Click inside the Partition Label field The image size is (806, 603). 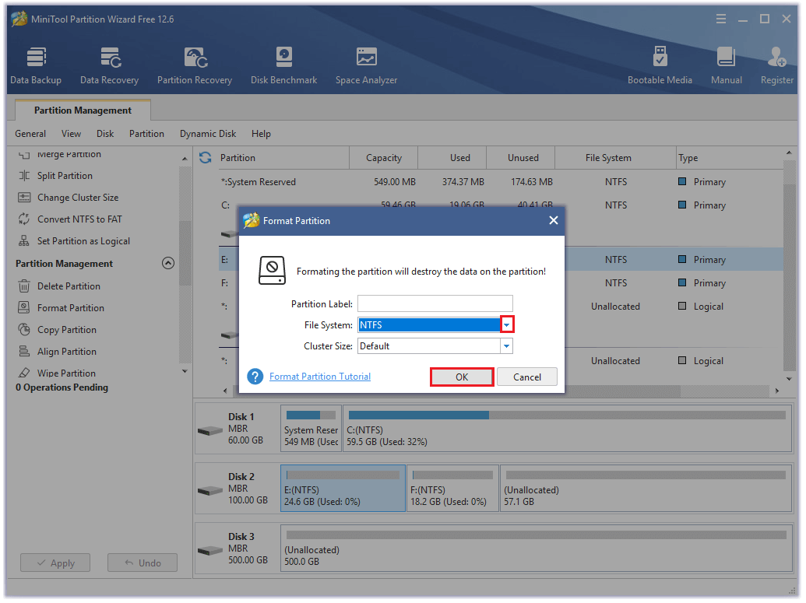pos(435,303)
